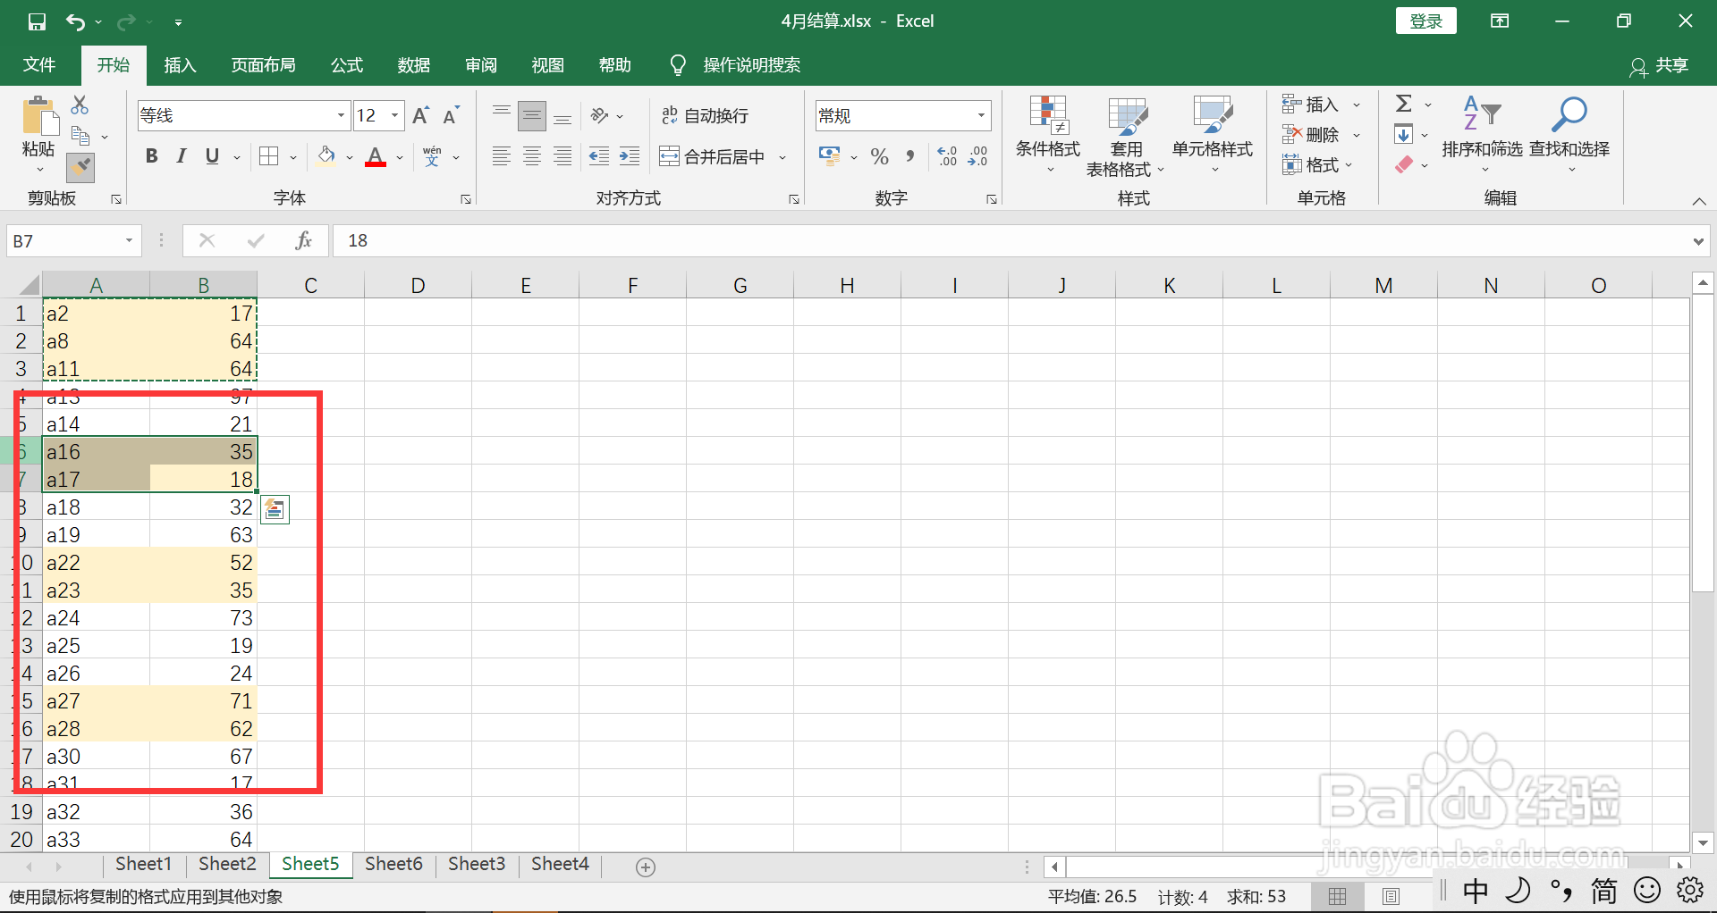Open the number format 常规 dropdown
This screenshot has width=1717, height=913.
point(981,115)
